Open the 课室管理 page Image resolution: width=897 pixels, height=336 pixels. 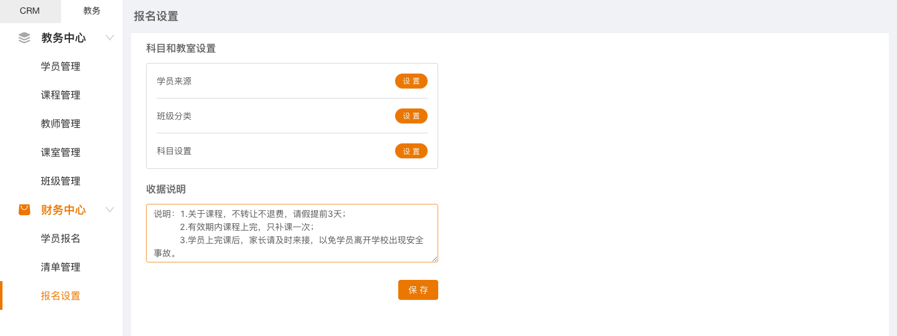pos(61,153)
